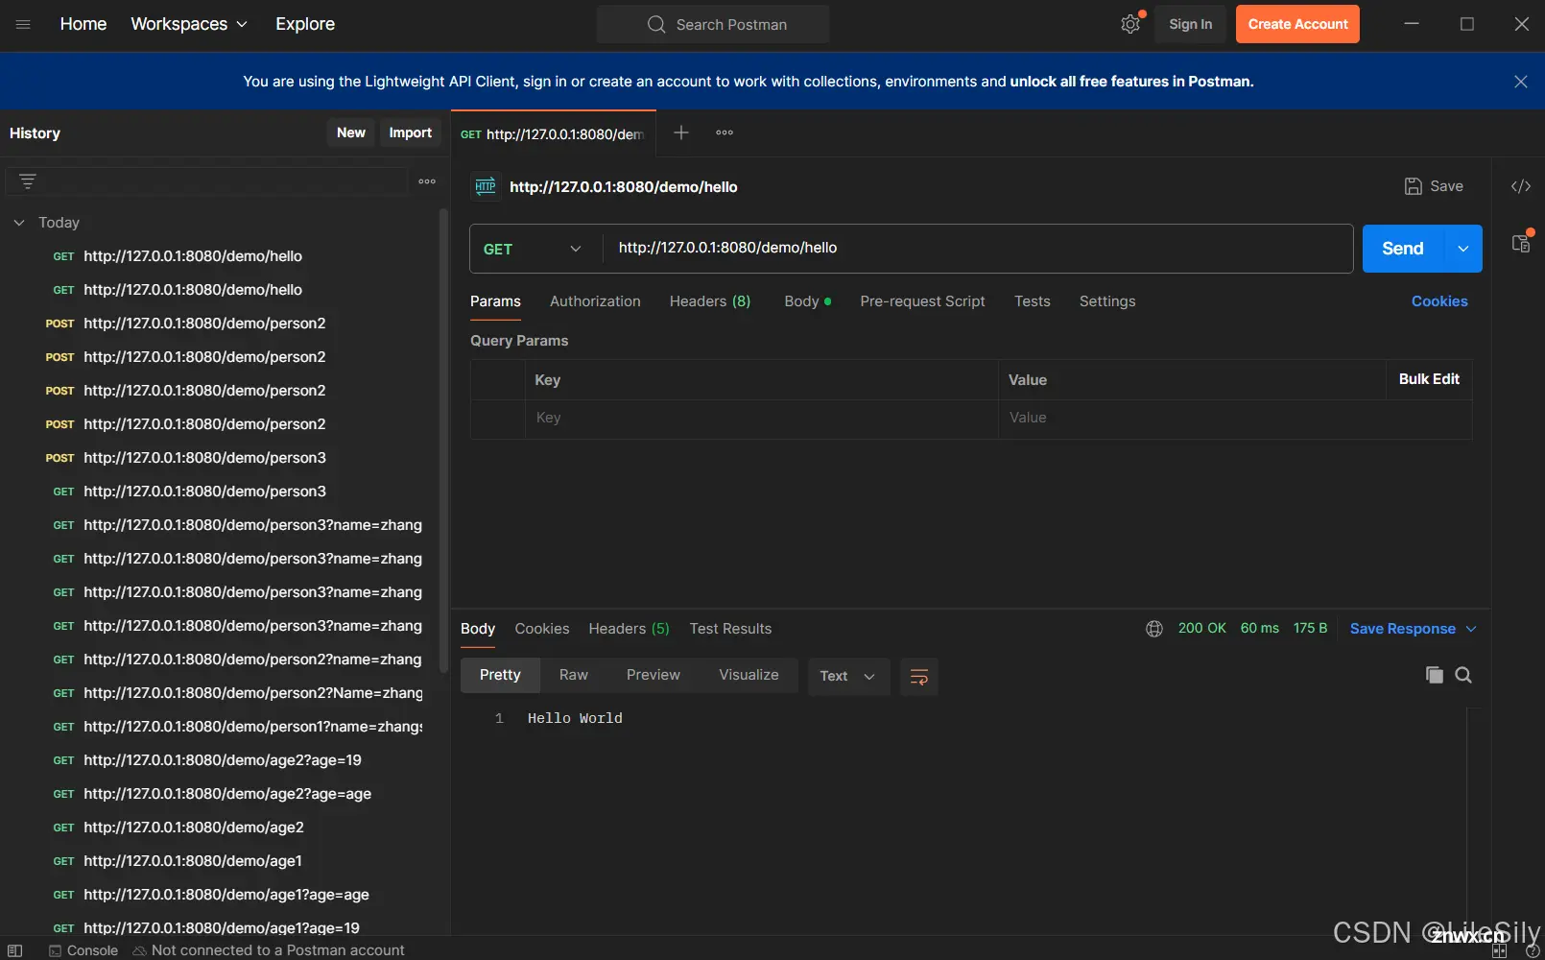This screenshot has height=960, width=1545.
Task: Open the Console in status bar
Action: (83, 950)
